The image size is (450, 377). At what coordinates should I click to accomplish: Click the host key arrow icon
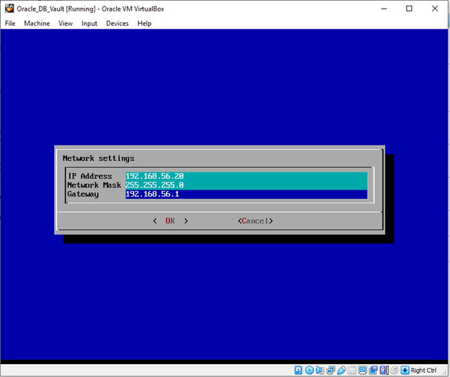(405, 370)
